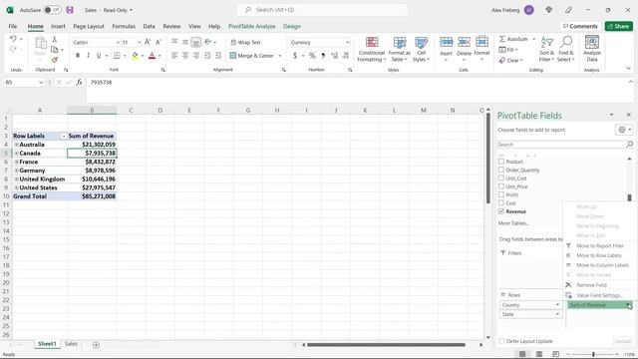Click the Insert cells icon

click(446, 42)
